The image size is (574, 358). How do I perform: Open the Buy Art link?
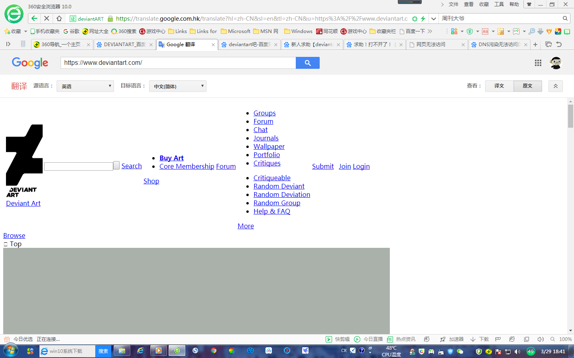click(171, 158)
